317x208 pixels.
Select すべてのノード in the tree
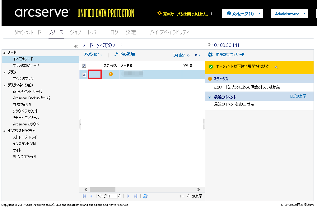point(23,59)
